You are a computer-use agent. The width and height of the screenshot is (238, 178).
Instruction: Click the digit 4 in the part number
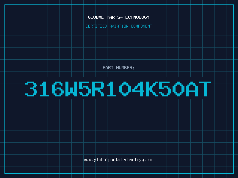pos(138,89)
